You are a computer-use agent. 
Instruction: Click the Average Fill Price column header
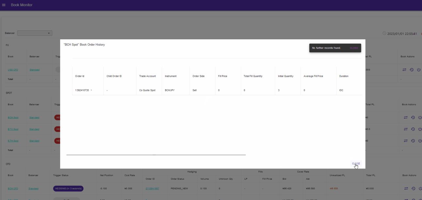(313, 76)
